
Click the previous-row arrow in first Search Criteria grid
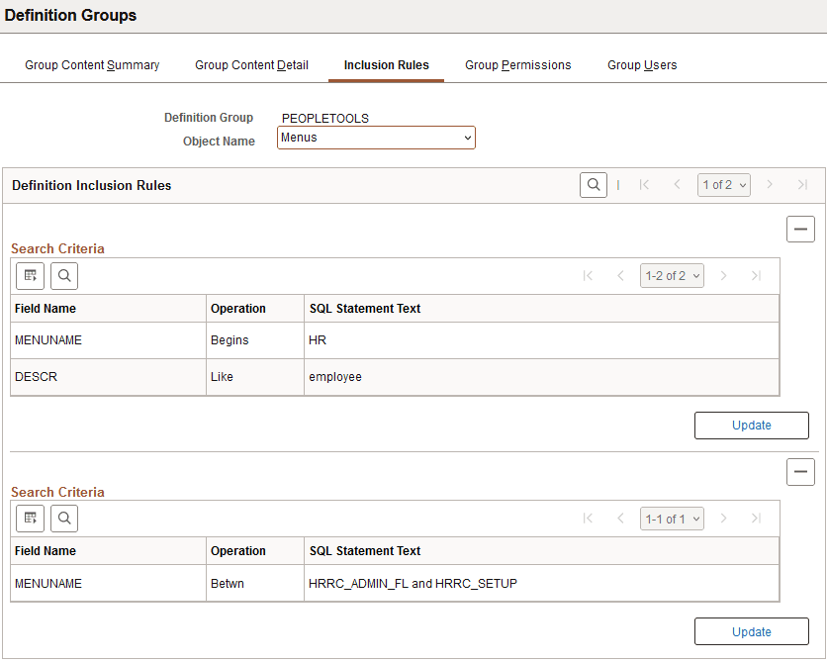pos(620,275)
